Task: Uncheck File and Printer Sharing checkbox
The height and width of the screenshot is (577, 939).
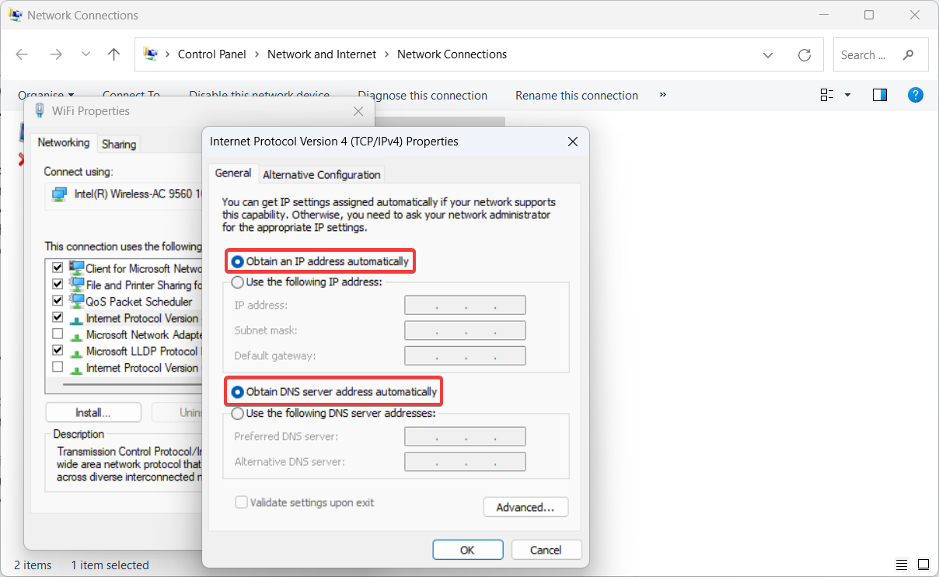Action: click(x=58, y=285)
